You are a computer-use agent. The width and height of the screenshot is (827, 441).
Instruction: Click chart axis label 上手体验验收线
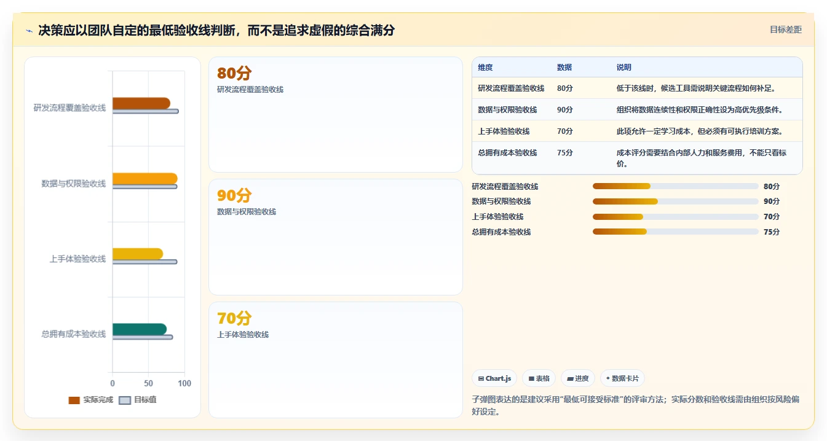pyautogui.click(x=77, y=259)
